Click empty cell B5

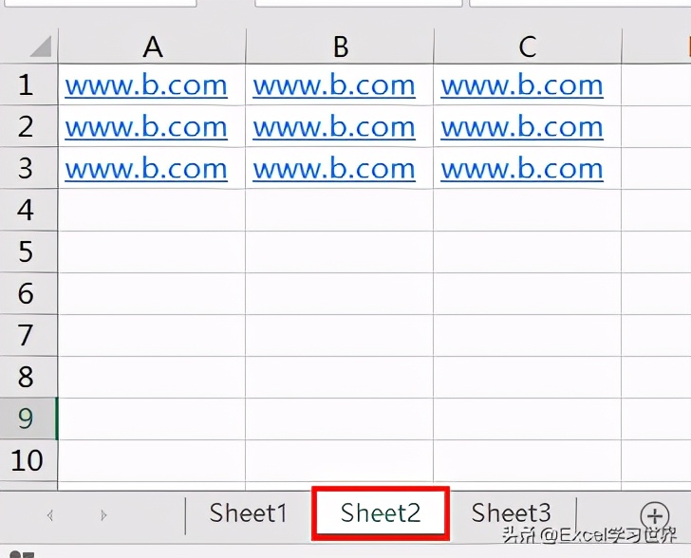[340, 252]
